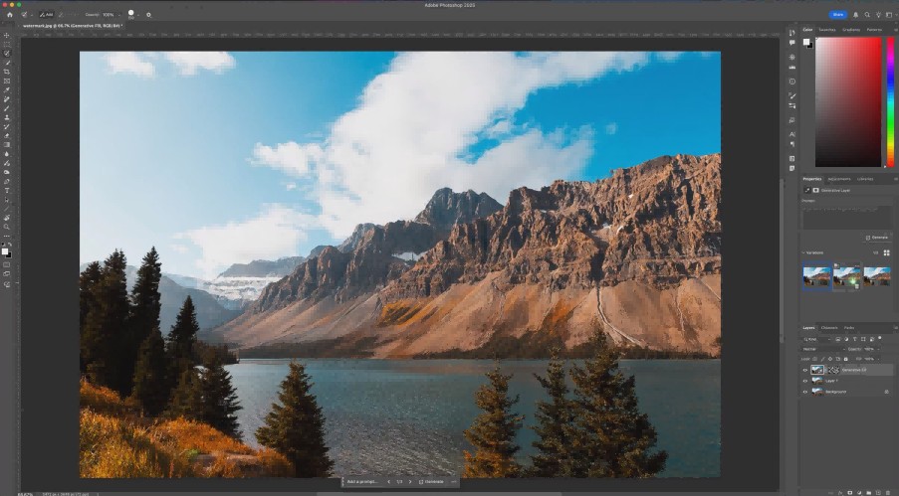
Task: Collapse the Variations section
Action: [802, 252]
